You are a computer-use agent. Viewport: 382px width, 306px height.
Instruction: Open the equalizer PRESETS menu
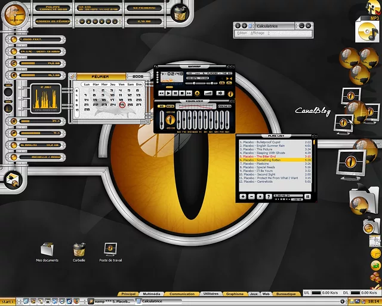click(x=225, y=106)
